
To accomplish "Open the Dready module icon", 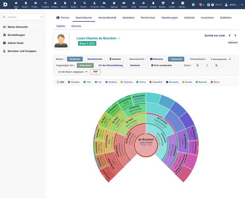I will 153,3.
